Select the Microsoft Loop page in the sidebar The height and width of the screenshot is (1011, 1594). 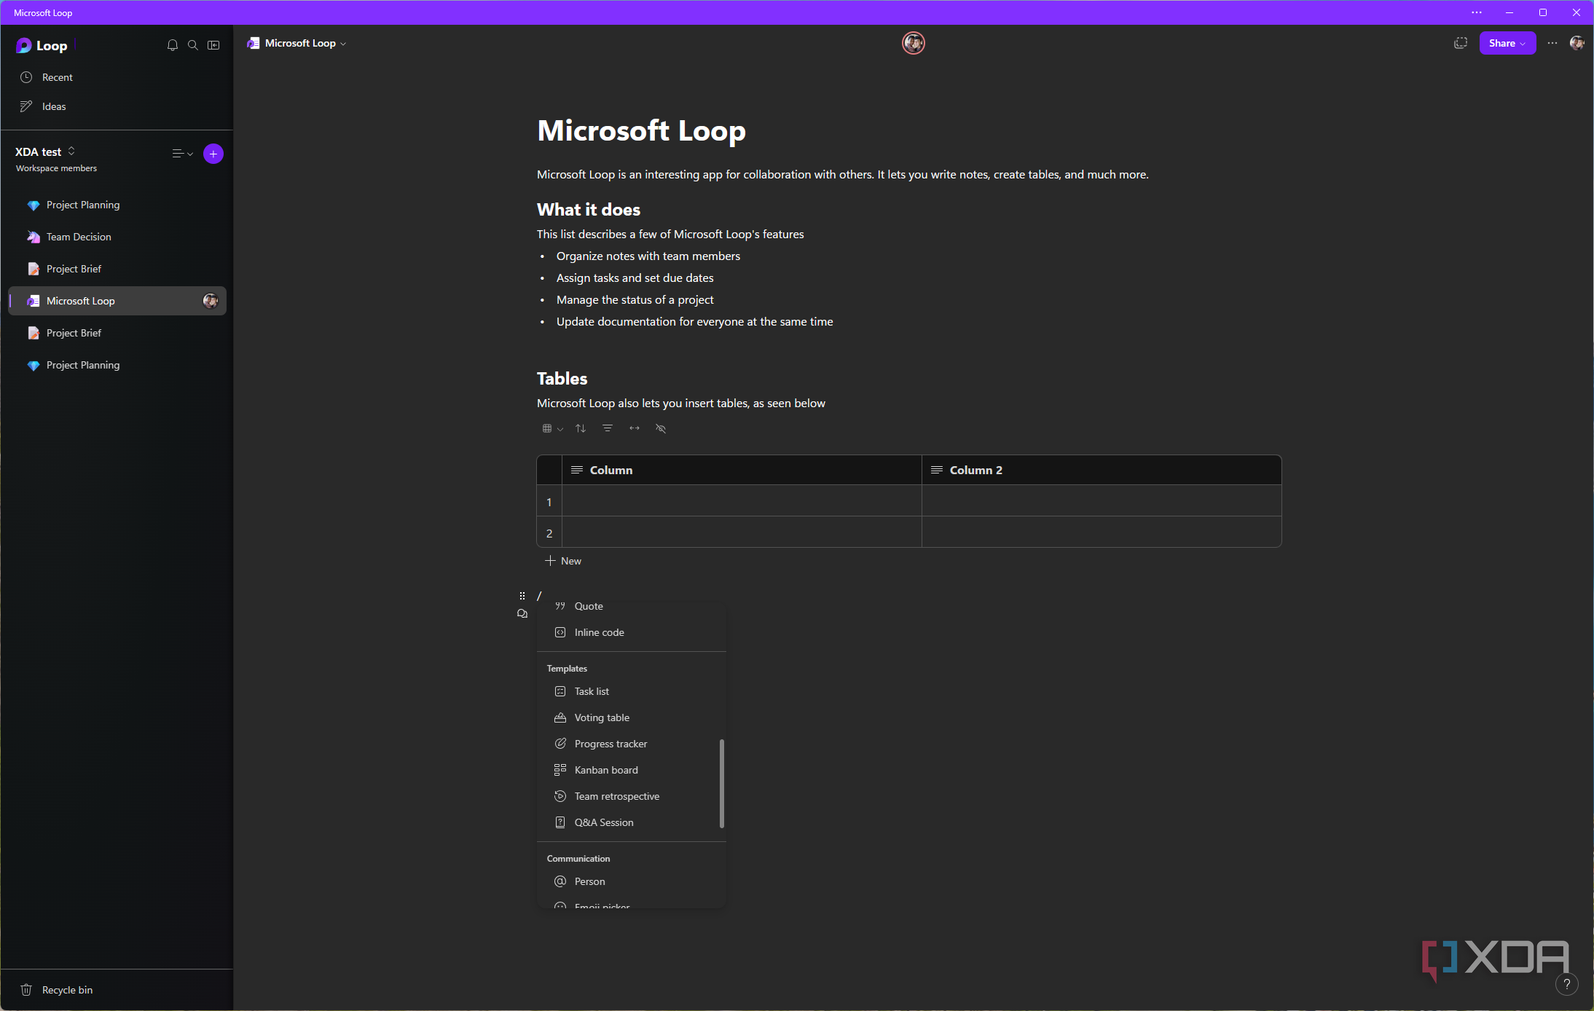(117, 301)
